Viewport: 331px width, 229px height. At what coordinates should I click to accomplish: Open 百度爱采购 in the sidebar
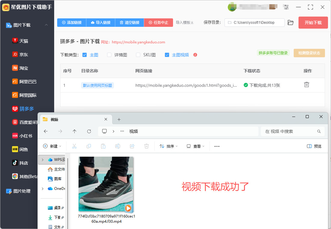click(25, 122)
